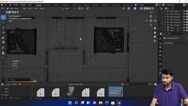The image size is (188, 106).
Task: Open the Modifiers wrench properties tab
Action: click(160, 73)
